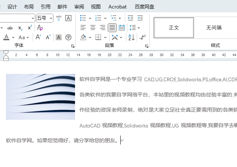This screenshot has height=167, width=237.
Task: Click text '软件自学网是一个专业学习'
Action: pos(110,79)
